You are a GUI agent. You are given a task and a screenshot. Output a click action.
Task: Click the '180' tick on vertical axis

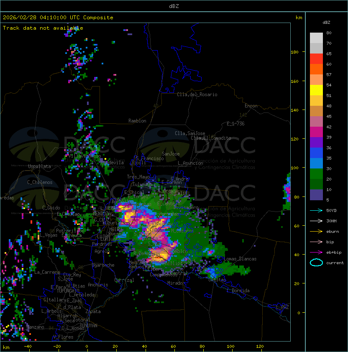tap(294, 52)
